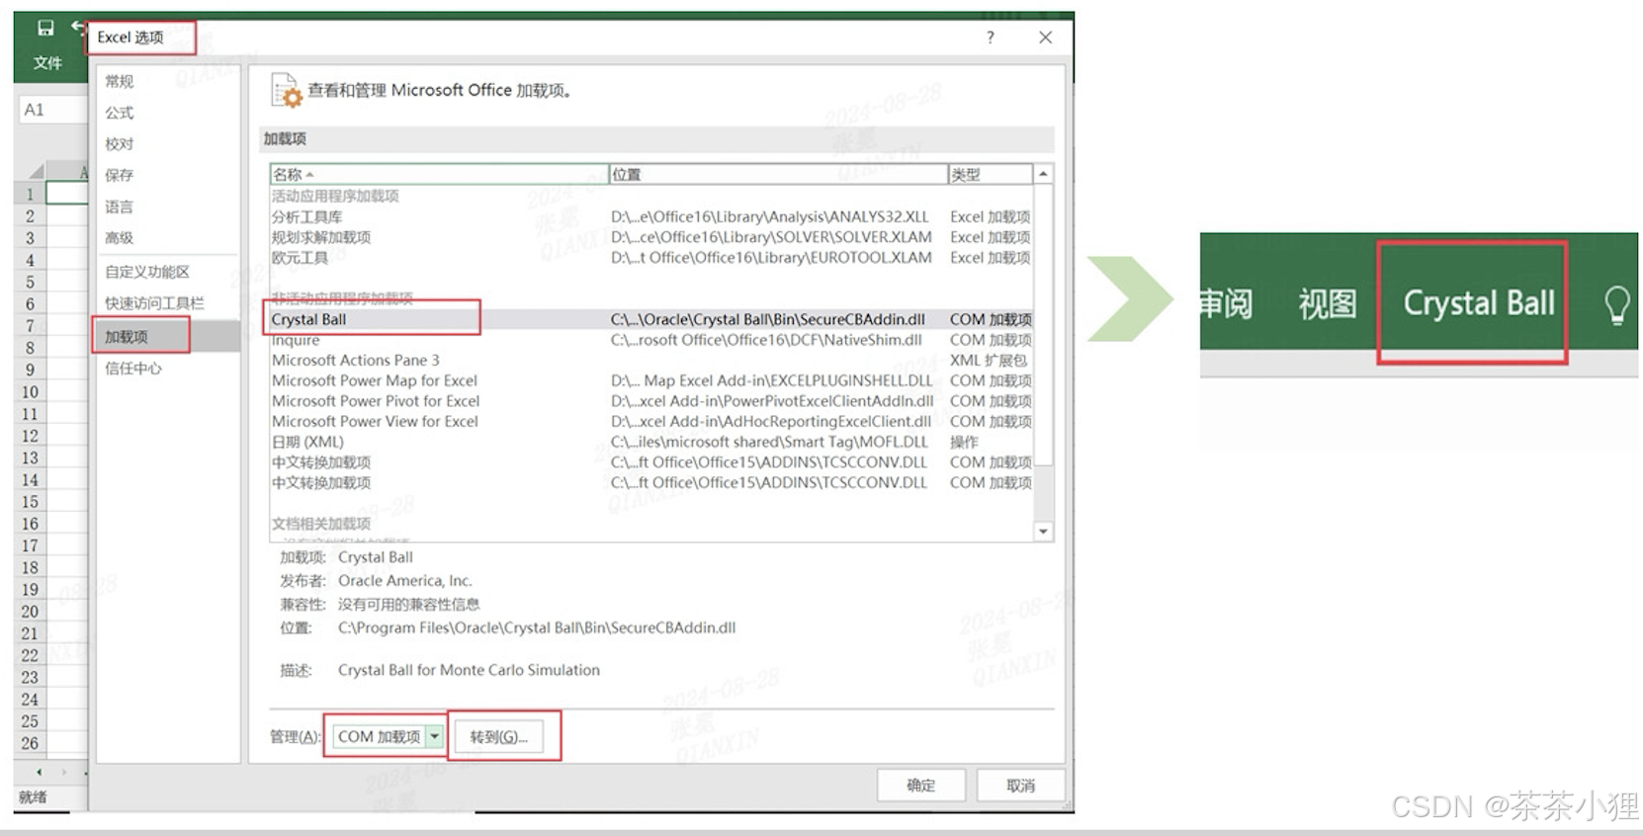This screenshot has width=1643, height=836.
Task: Select the Inquire add-in row
Action: coord(650,340)
